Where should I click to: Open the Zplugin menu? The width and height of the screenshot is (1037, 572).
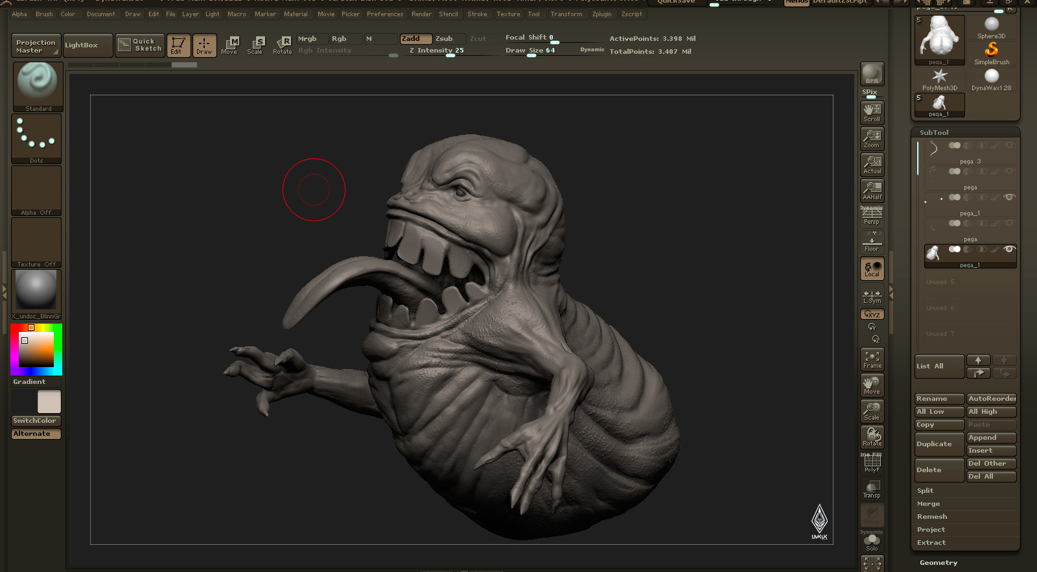pos(601,14)
